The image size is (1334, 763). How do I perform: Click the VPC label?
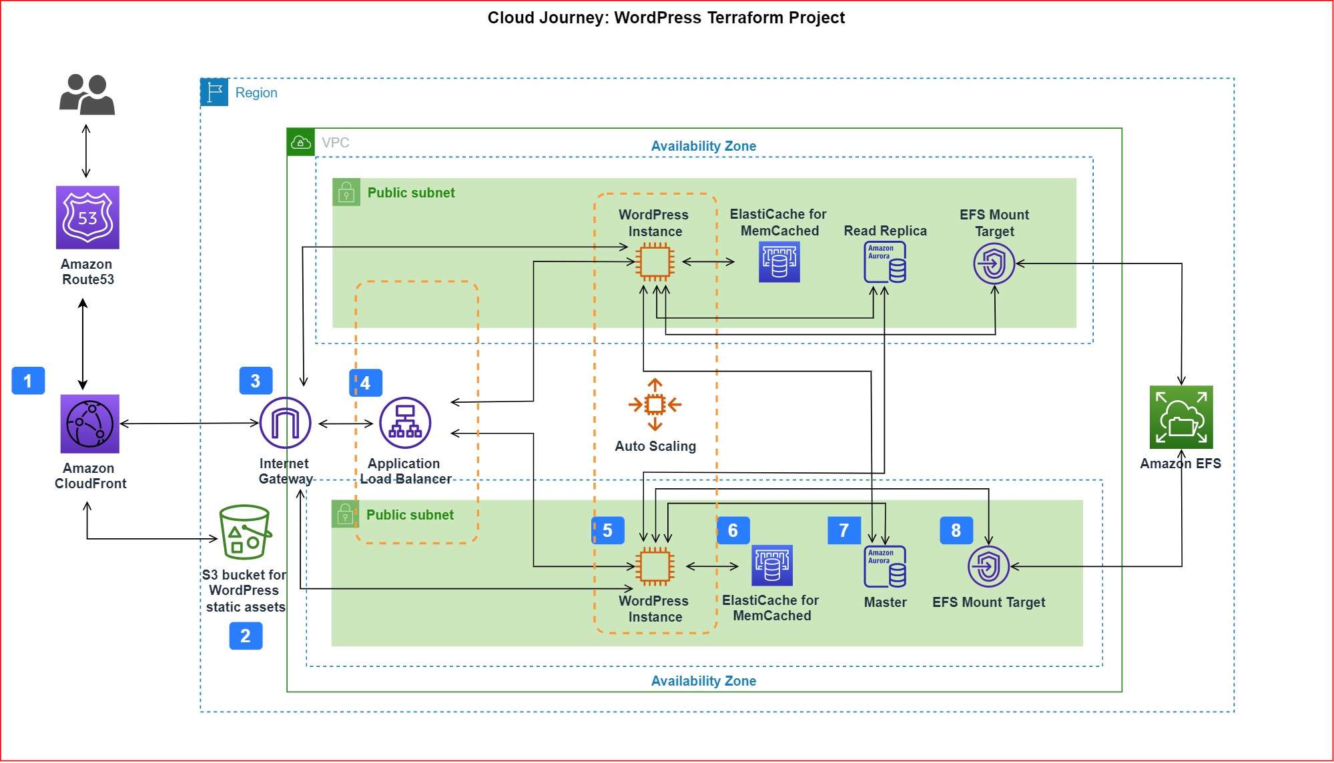click(336, 143)
